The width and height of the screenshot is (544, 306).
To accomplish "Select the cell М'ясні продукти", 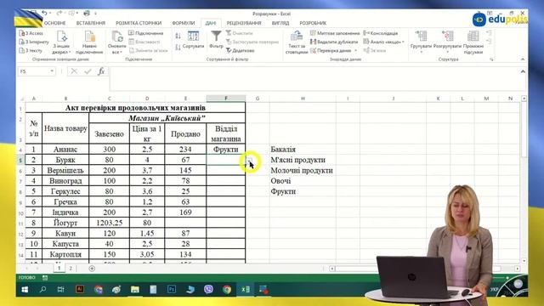I will (x=303, y=160).
